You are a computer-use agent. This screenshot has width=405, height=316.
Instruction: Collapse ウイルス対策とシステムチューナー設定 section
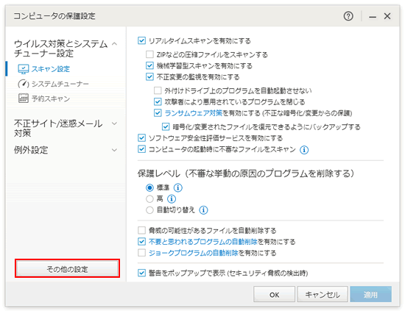[114, 44]
